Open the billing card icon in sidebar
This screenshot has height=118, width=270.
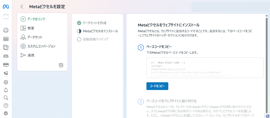[x=6, y=65]
